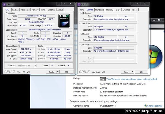Minimize the left CPU-Z window

tap(59, 4)
